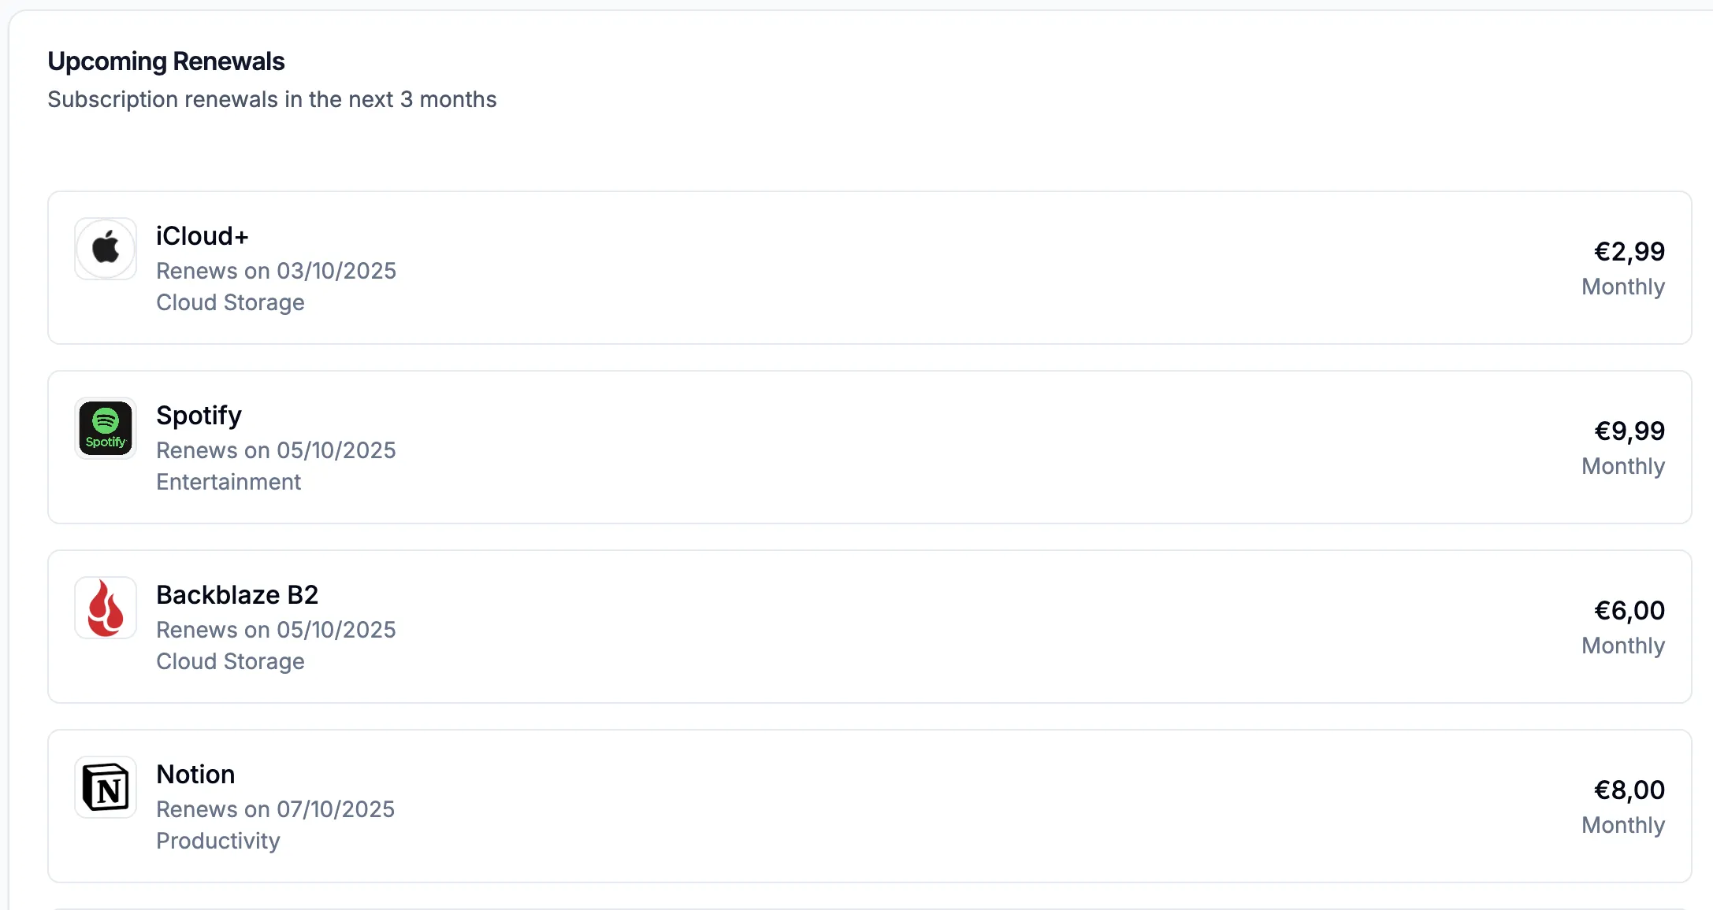Click Notion's Renews on 07/10/2025 text
Screen dimensions: 1713x910
(275, 809)
